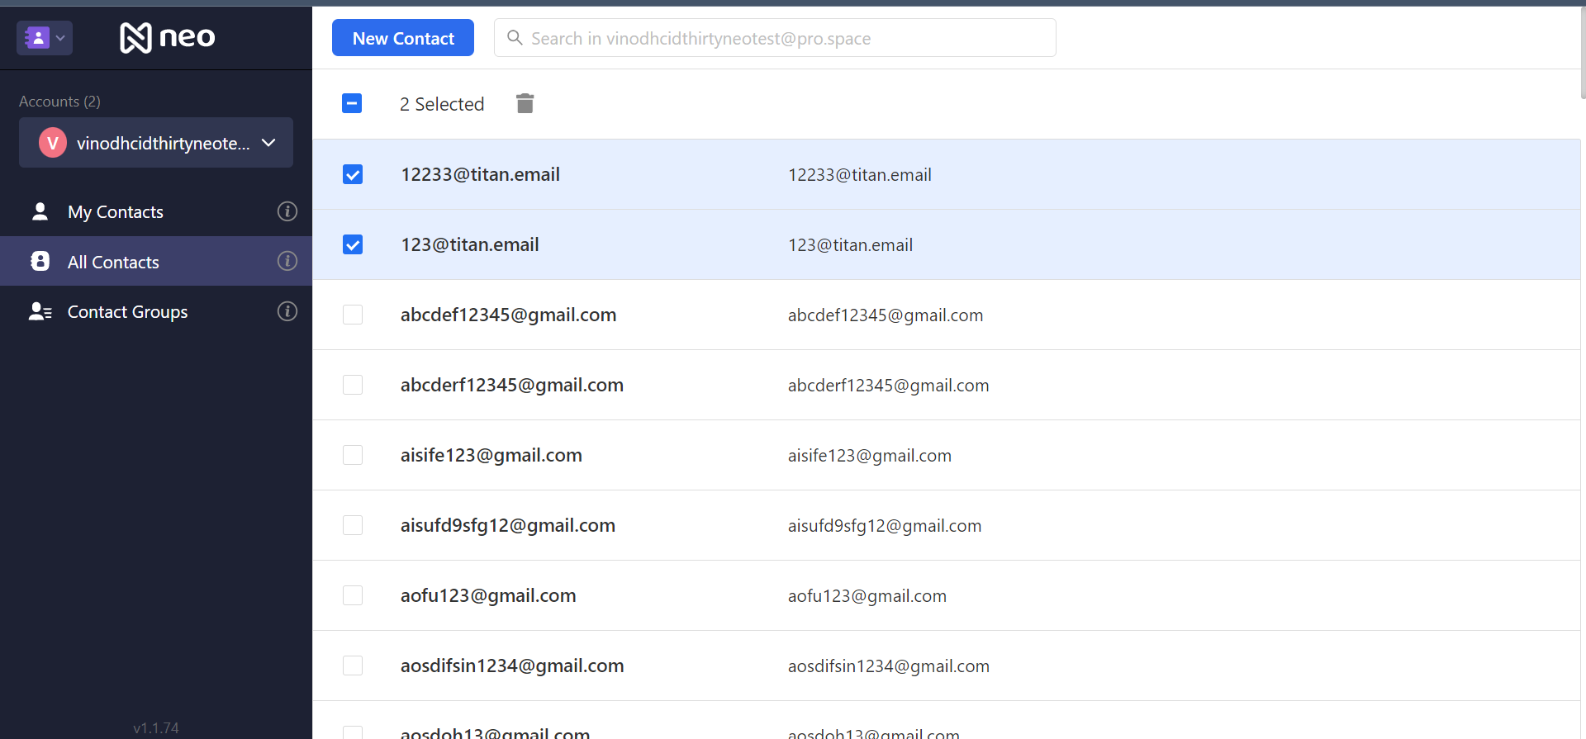This screenshot has width=1586, height=739.
Task: Open contact named aisufd9sfg12@gmail.com
Action: coord(508,525)
